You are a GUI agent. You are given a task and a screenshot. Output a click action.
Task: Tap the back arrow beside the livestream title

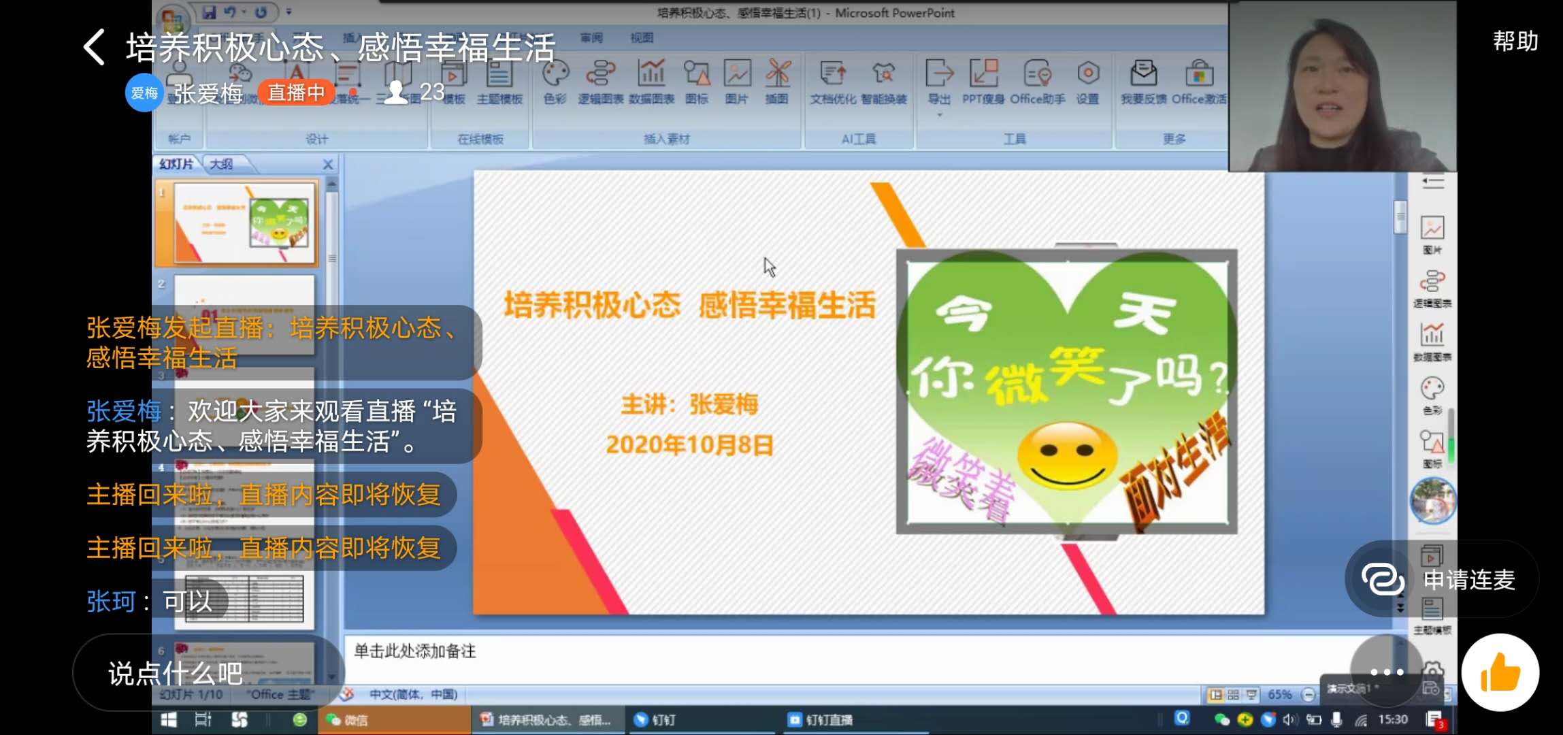tap(95, 47)
